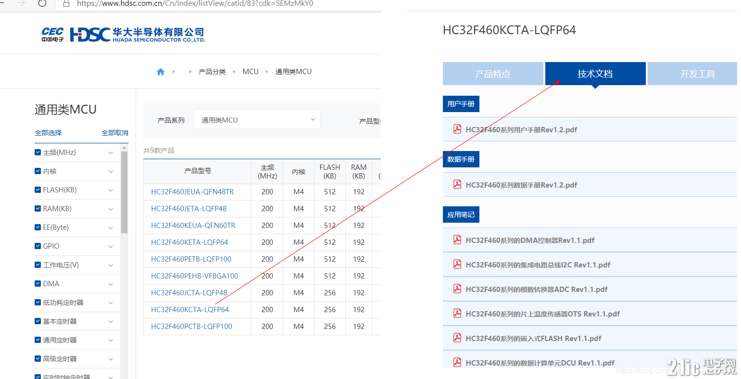Click the 应用笔记 section label
Image resolution: width=741 pixels, height=379 pixels.
click(461, 215)
